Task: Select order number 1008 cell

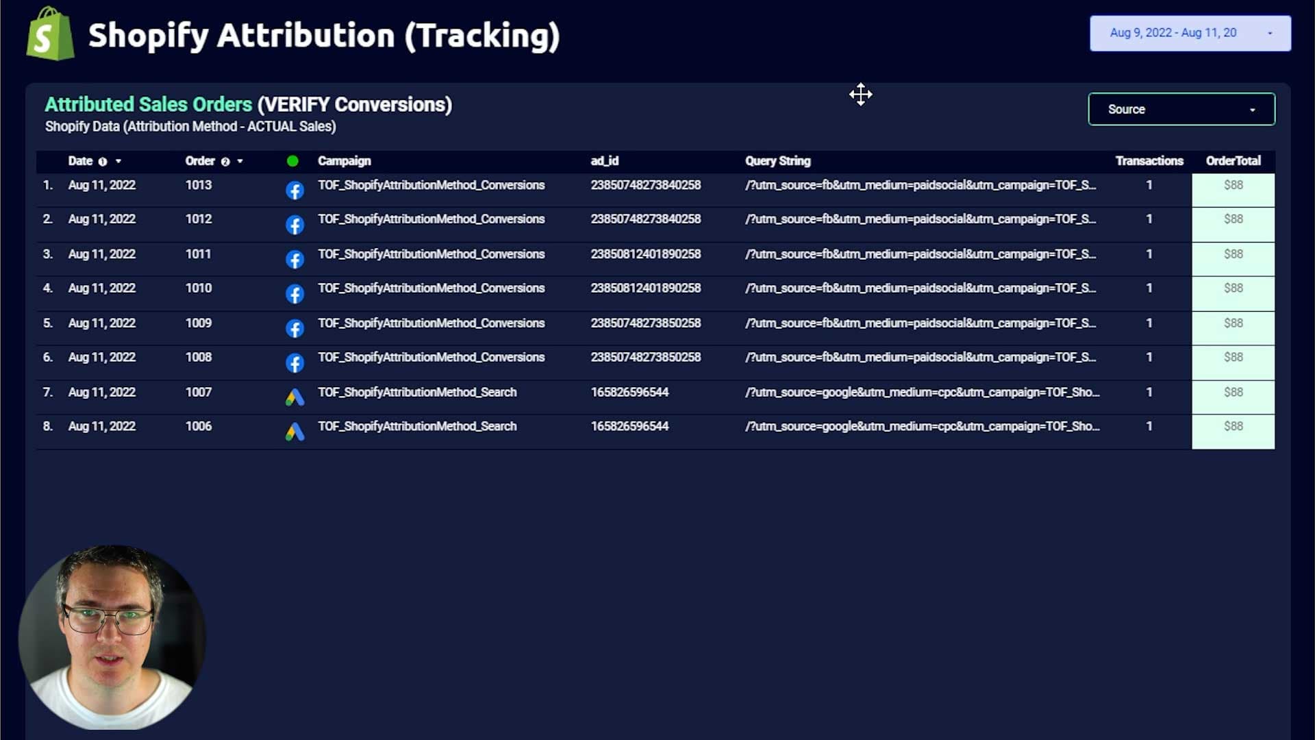Action: coord(199,358)
